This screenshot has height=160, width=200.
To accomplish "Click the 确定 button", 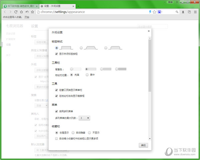I will coord(143,145).
